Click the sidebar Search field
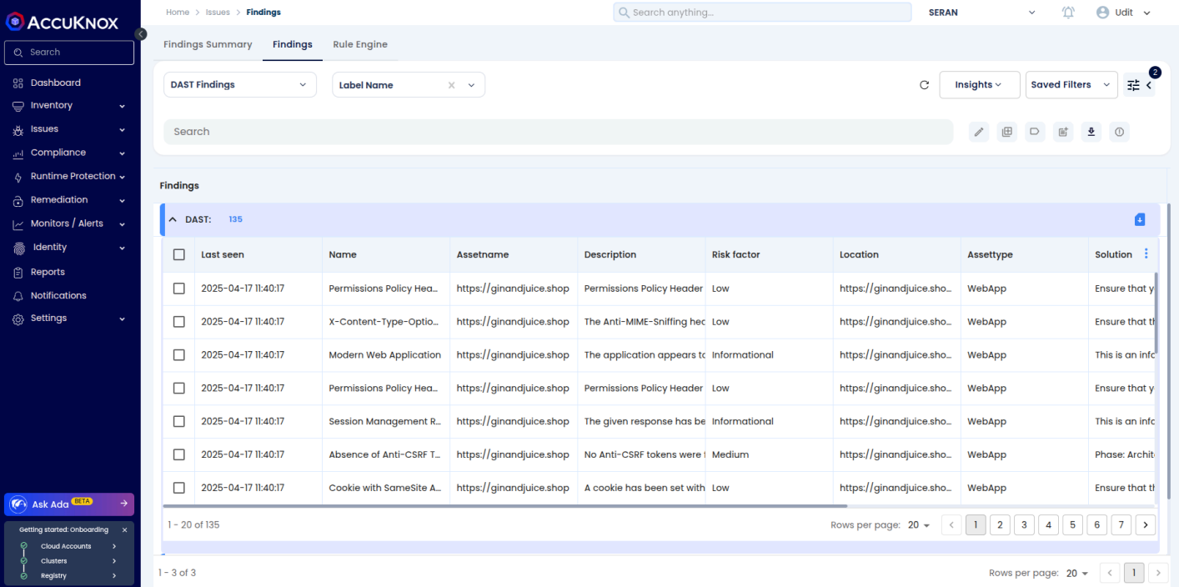This screenshot has width=1179, height=587. (69, 53)
